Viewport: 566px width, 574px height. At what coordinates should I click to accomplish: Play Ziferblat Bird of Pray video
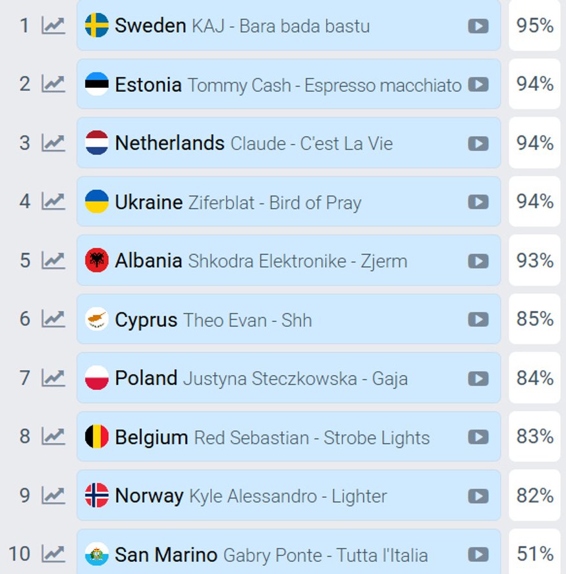[x=478, y=202]
